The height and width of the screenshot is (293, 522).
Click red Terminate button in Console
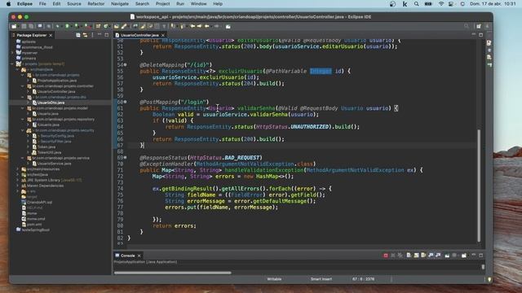pos(386,256)
